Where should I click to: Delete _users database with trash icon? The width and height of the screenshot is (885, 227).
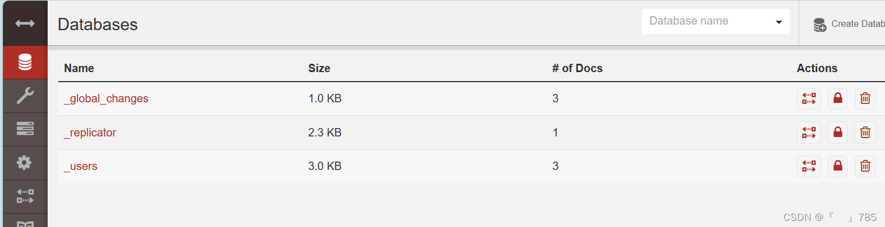pyautogui.click(x=865, y=166)
